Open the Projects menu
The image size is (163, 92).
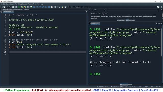tap(30, 4)
